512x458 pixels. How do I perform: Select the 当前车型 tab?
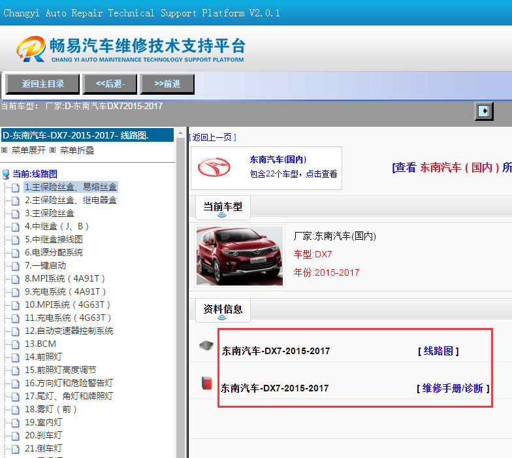pos(223,208)
